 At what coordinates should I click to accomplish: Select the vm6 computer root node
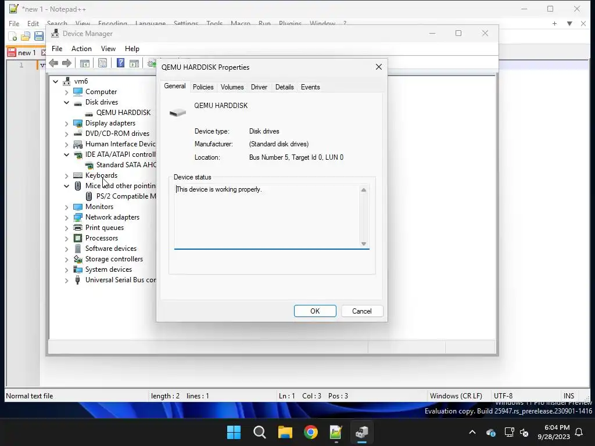point(81,81)
